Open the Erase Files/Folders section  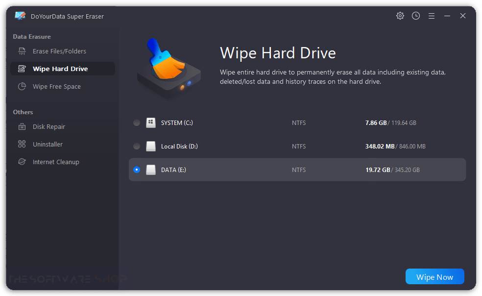[x=63, y=51]
